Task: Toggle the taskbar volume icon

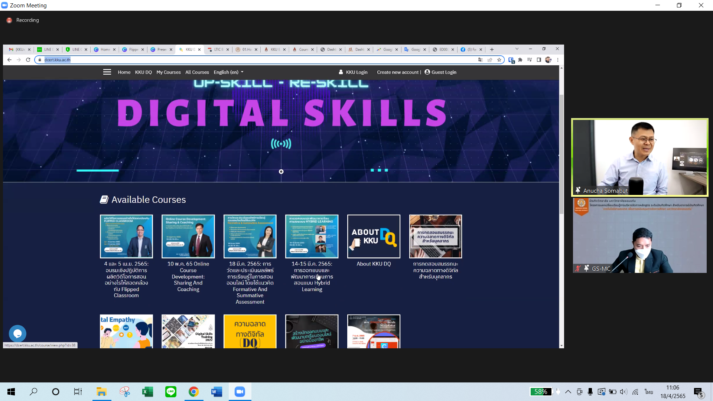Action: tap(624, 392)
